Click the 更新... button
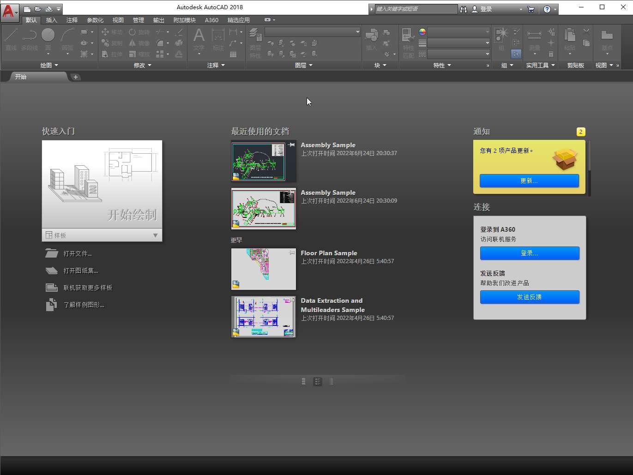Screen dimensions: 633x475 [529, 180]
